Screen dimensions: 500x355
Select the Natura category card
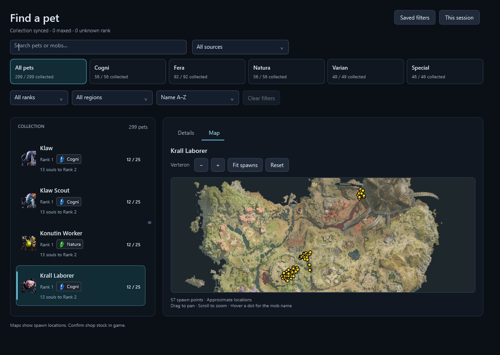(286, 71)
